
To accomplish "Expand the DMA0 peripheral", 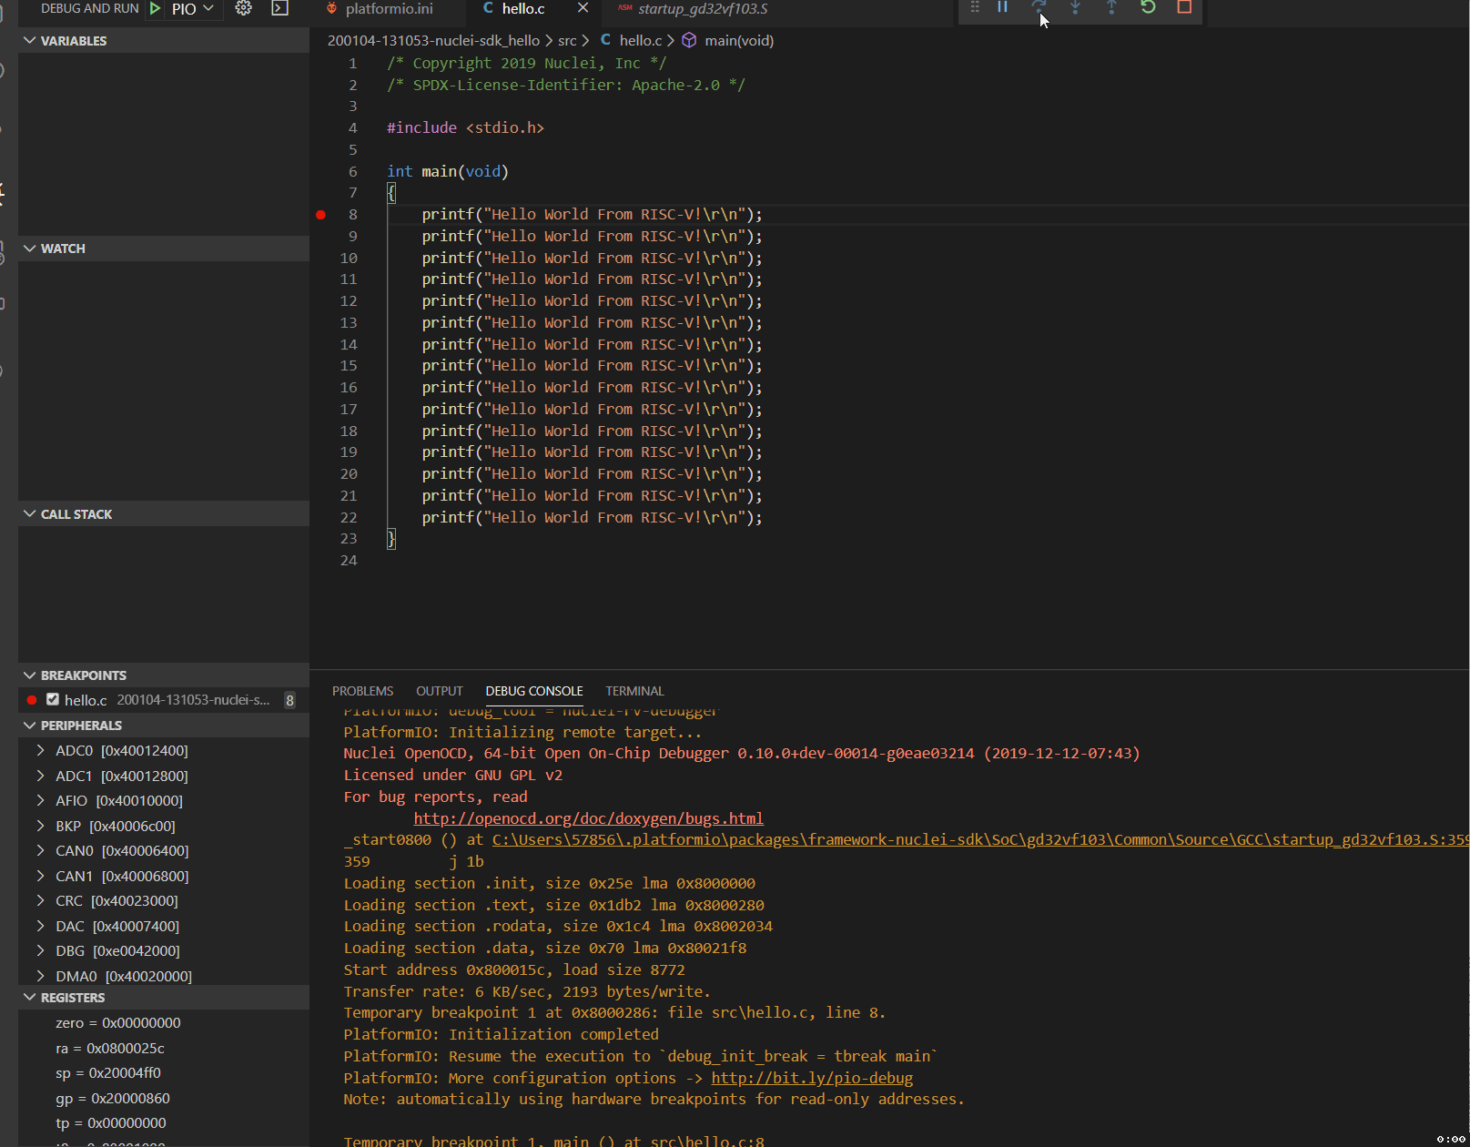I will click(x=40, y=976).
